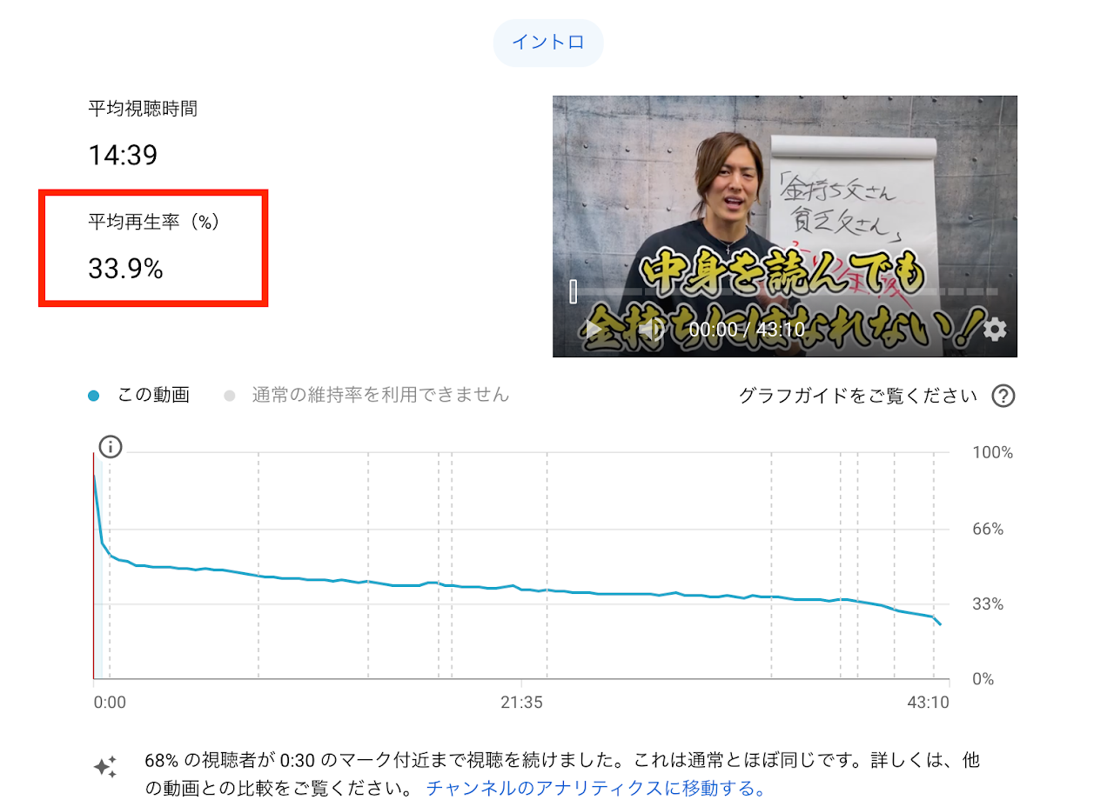Viewport: 1114px width, 800px height.
Task: Click the sparkle insight icon
Action: click(105, 766)
